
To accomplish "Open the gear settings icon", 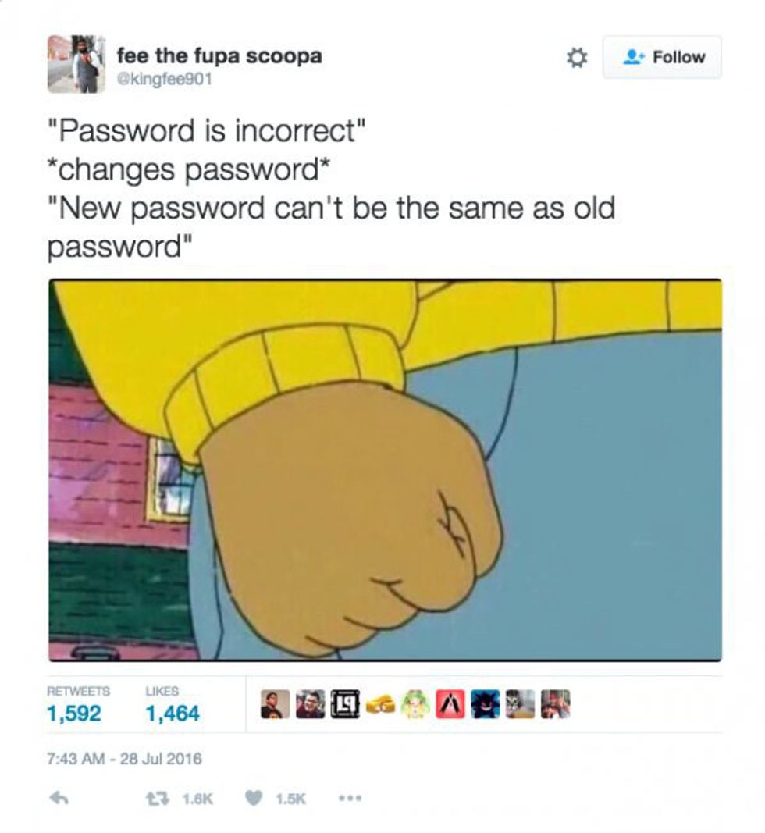I will point(576,58).
